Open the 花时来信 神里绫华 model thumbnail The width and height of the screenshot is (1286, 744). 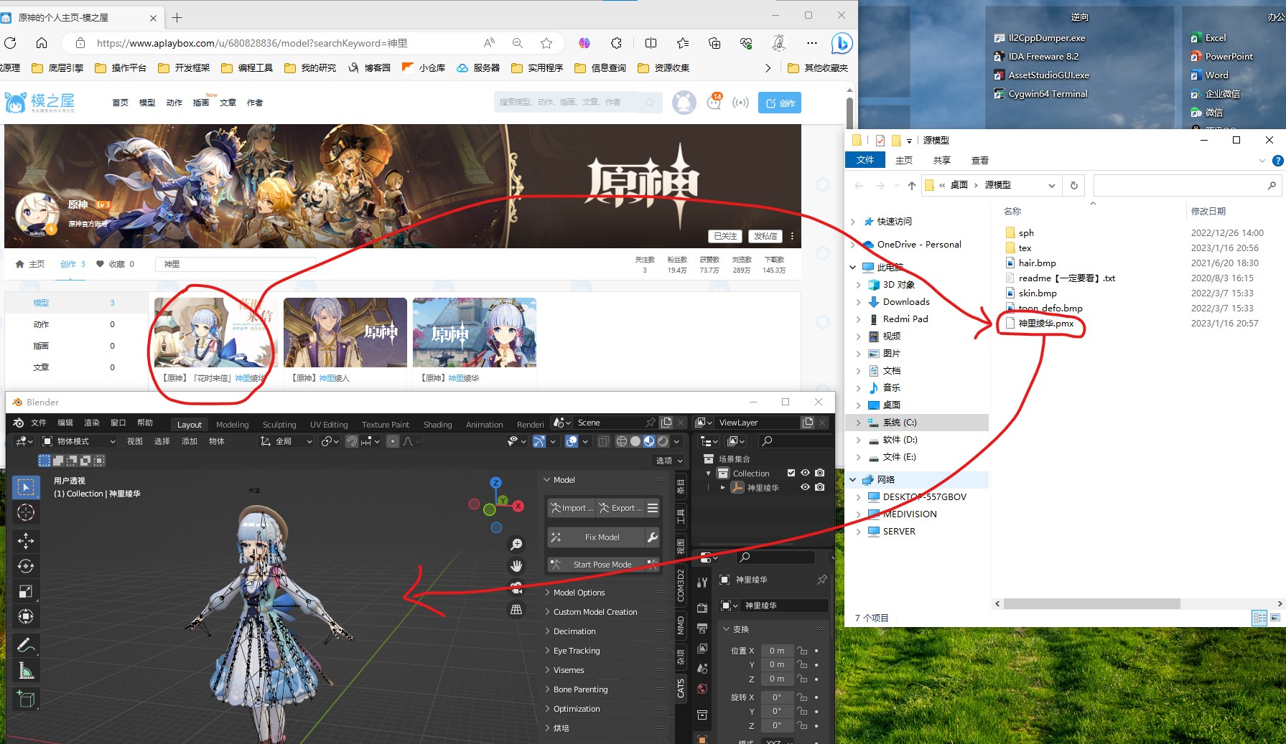(x=215, y=332)
